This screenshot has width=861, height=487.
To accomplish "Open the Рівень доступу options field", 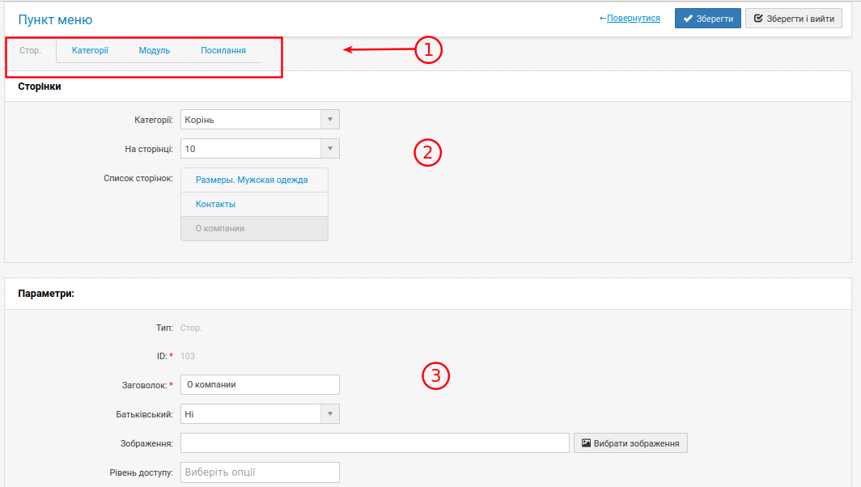I will tap(260, 472).
